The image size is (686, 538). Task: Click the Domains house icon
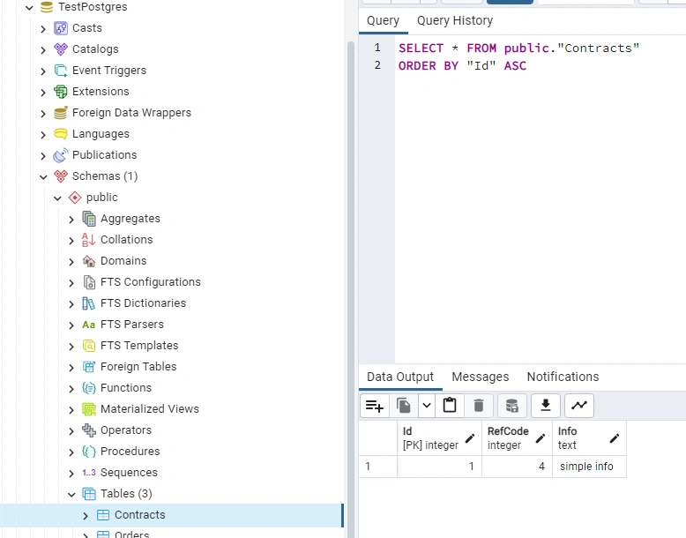pyautogui.click(x=89, y=261)
